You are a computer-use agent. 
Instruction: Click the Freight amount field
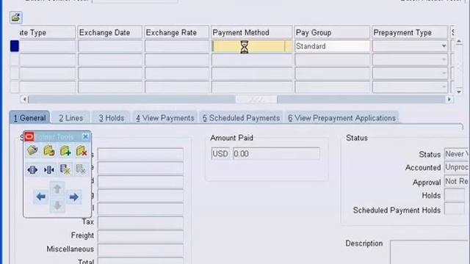click(x=140, y=236)
